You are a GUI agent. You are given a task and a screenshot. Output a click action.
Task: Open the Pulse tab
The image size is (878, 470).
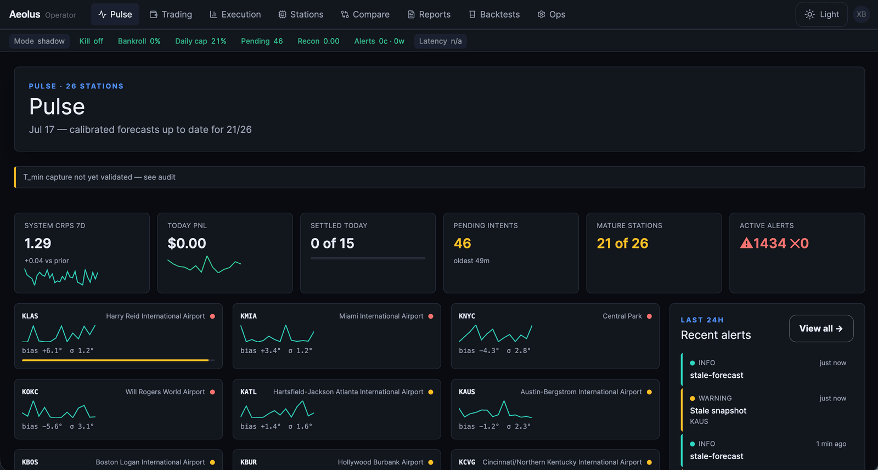pos(115,14)
